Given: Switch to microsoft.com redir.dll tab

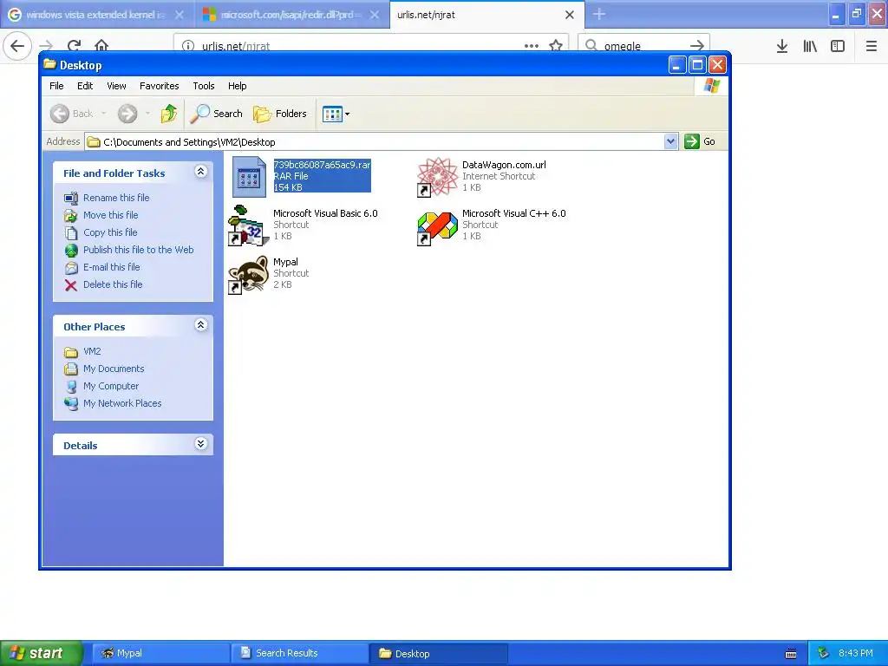Looking at the screenshot, I should pos(291,16).
